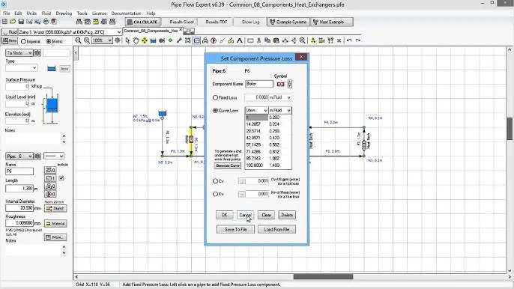
Task: Click the Open file folder icon
Action: (x=13, y=22)
